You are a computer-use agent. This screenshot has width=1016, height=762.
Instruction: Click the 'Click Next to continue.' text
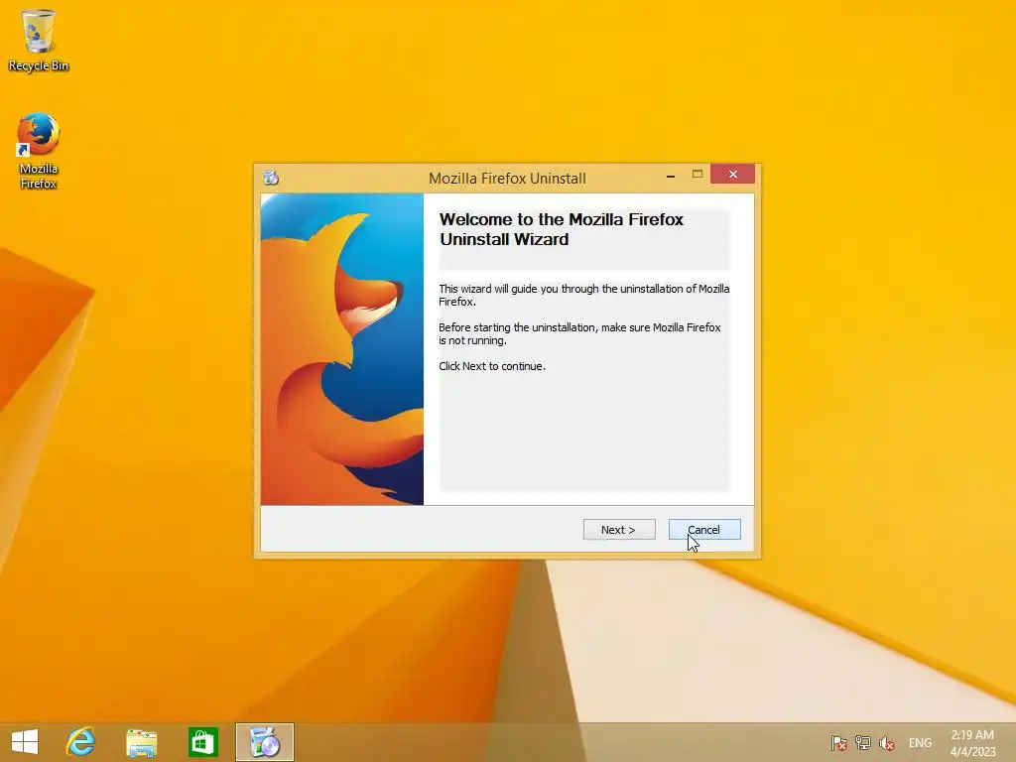pos(492,366)
